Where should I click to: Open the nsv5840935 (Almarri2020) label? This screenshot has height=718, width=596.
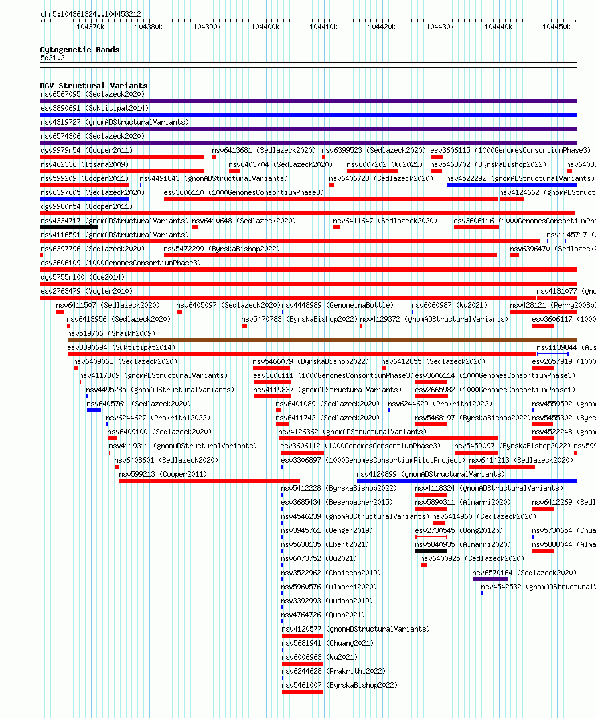coord(463,545)
